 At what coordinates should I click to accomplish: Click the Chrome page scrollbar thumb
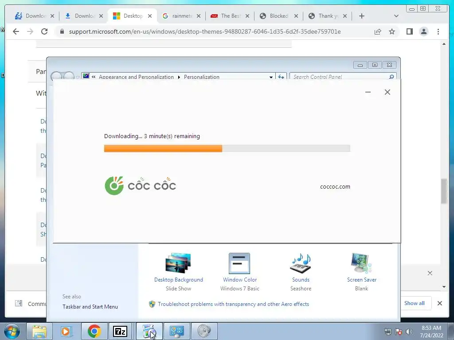pyautogui.click(x=444, y=191)
